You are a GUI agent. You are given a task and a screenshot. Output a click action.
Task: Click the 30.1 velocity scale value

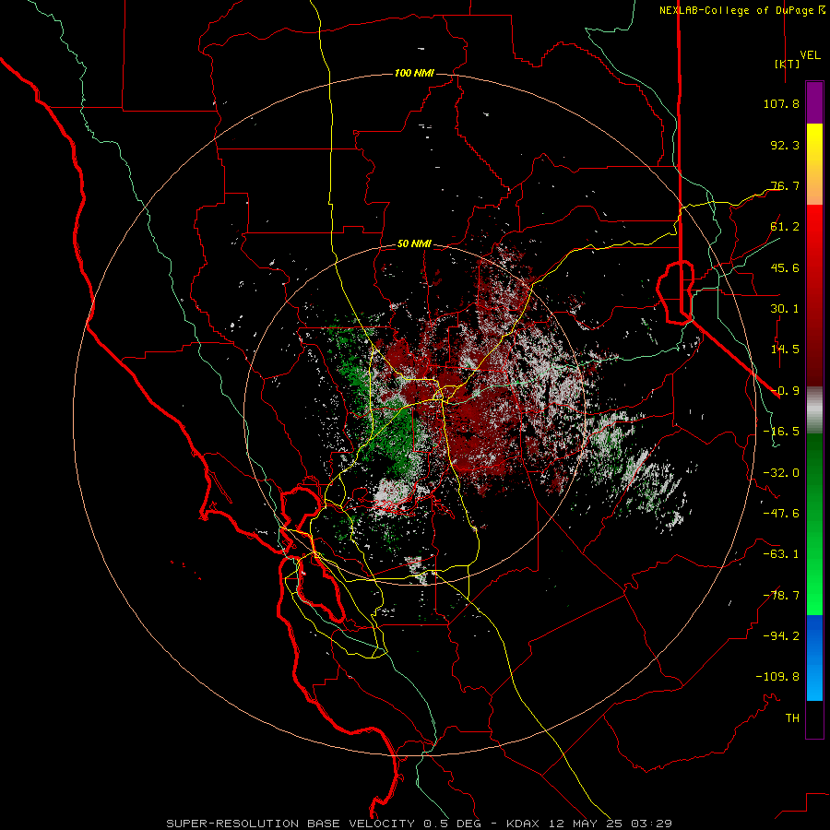pos(785,309)
